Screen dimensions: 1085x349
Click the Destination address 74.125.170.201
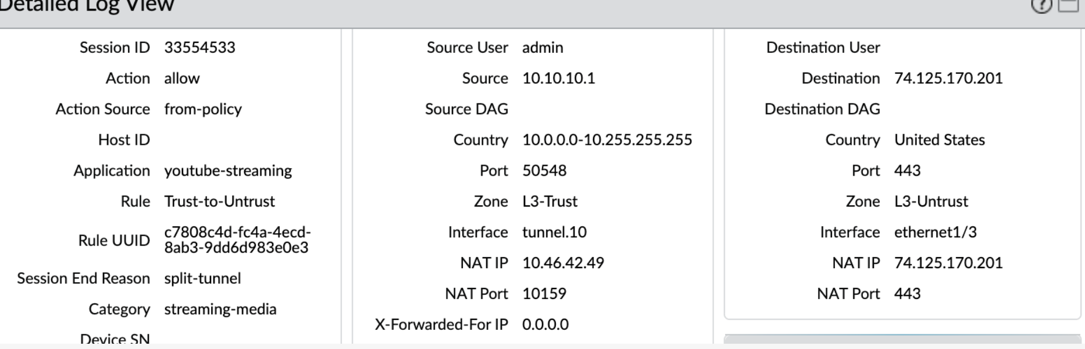(x=948, y=79)
